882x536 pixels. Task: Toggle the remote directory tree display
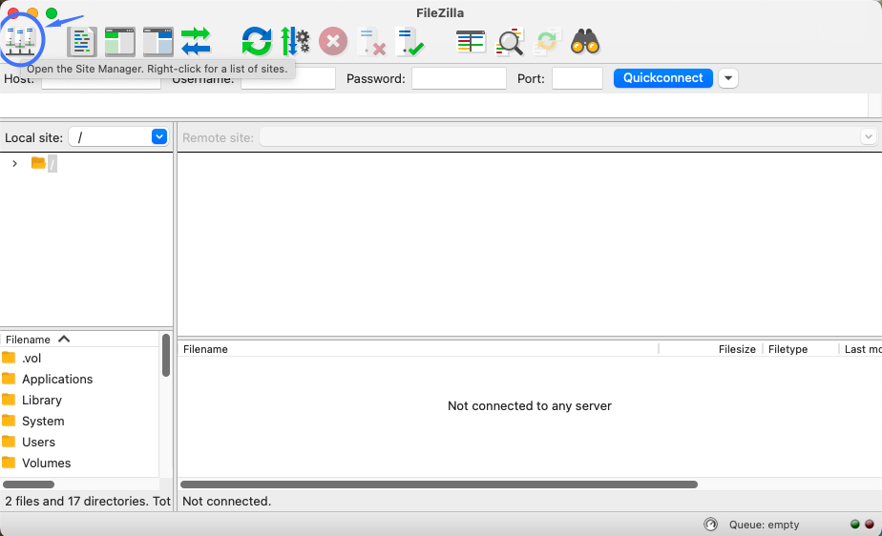158,42
